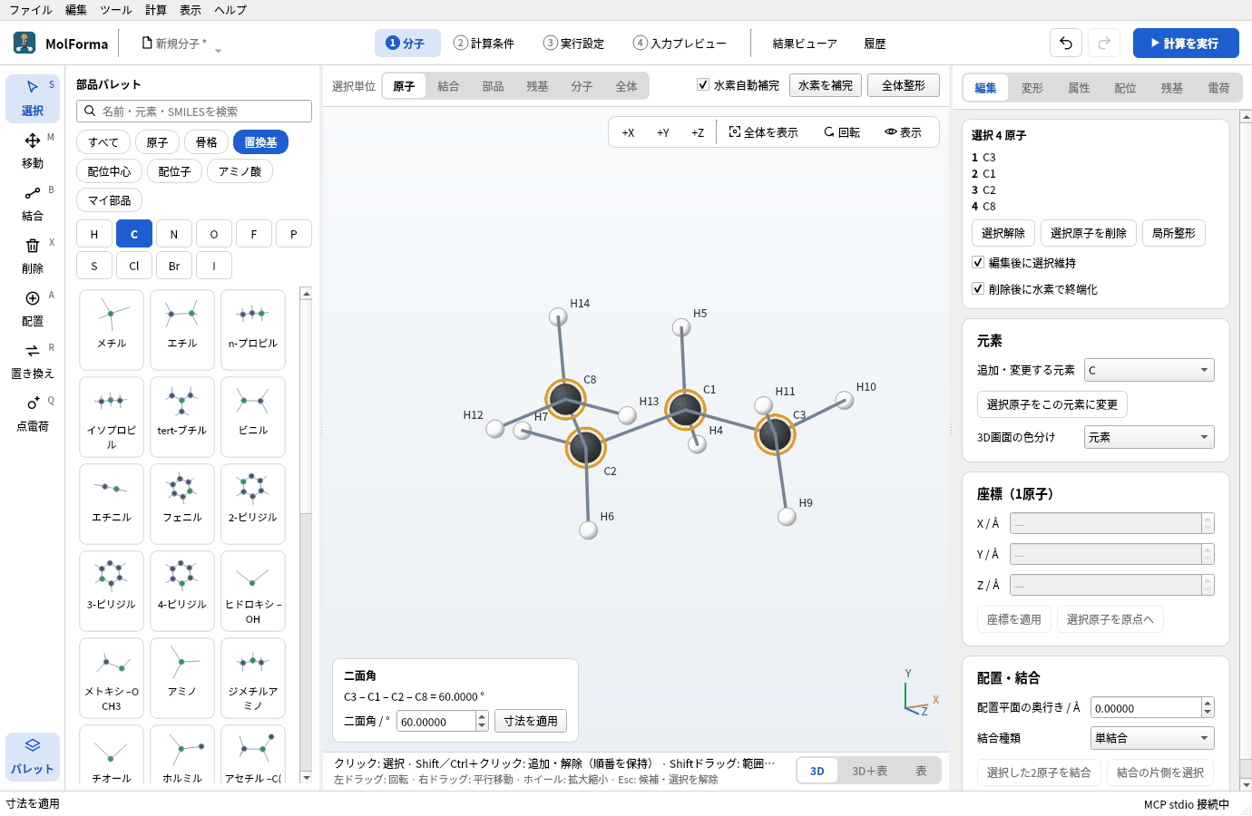Select the 選択 (Select) tool
Image resolution: width=1252 pixels, height=816 pixels.
(33, 98)
